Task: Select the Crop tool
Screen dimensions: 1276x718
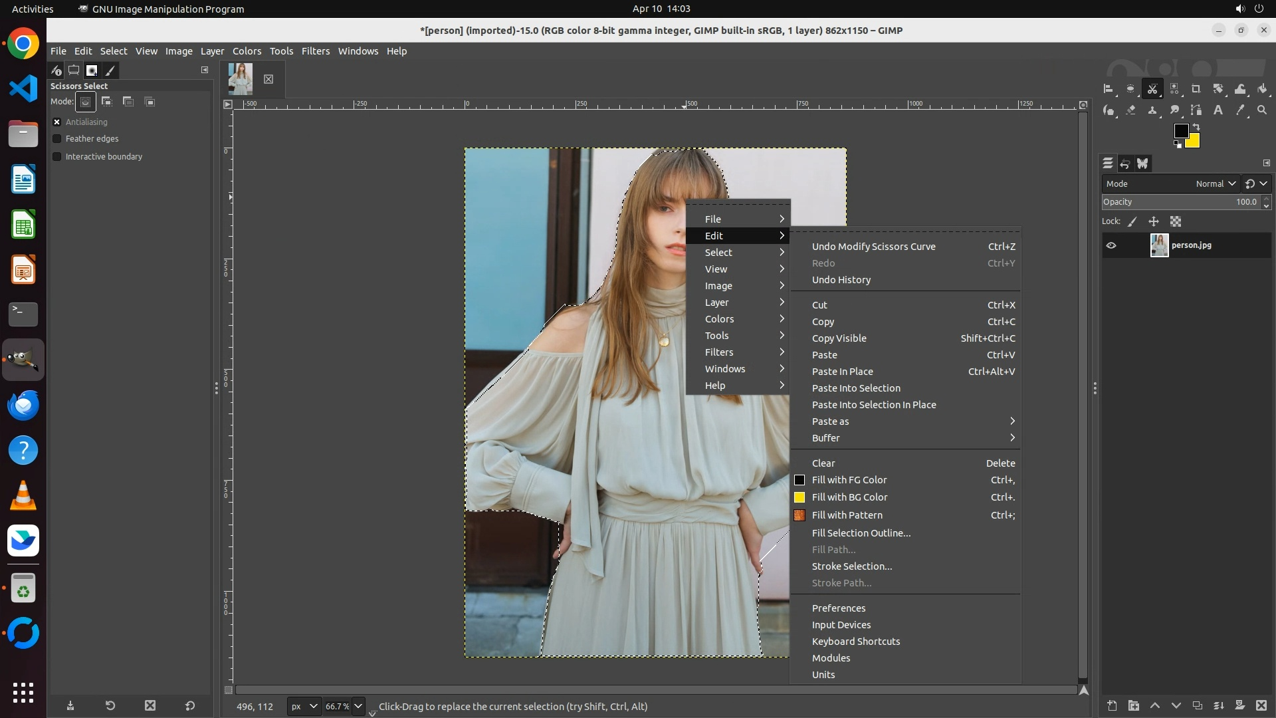Action: pos(1196,89)
